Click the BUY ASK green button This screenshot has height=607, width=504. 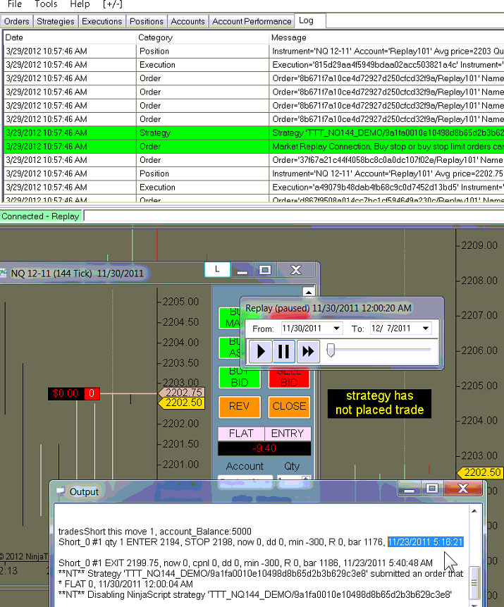230,348
